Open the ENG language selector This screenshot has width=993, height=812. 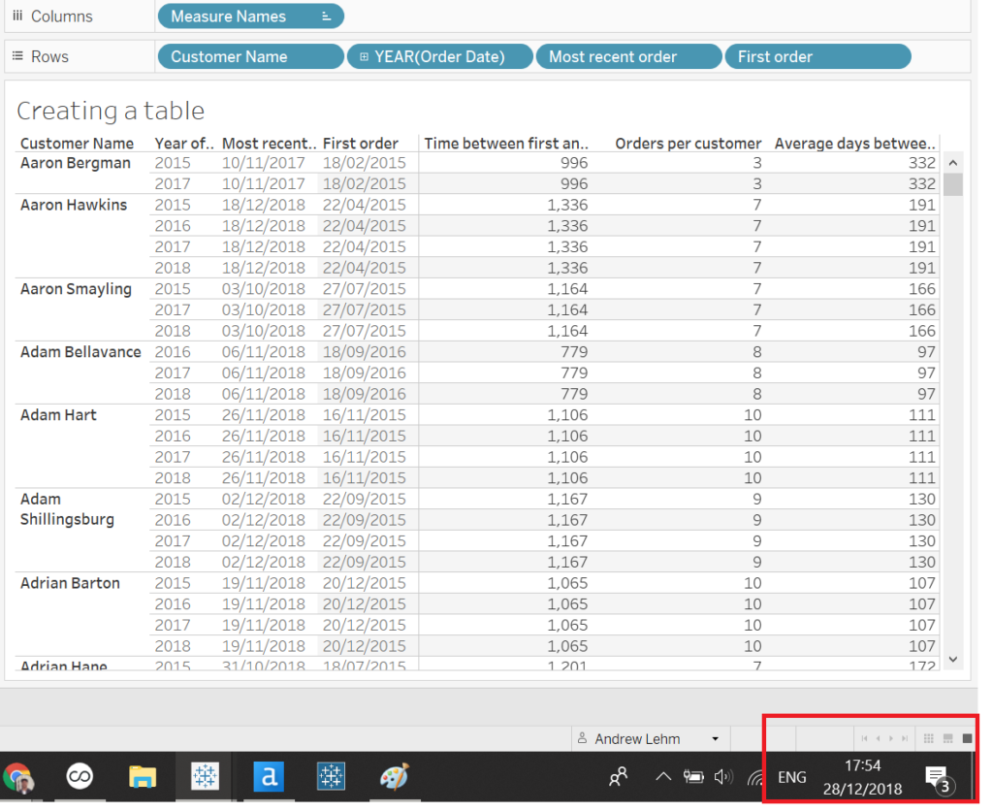(x=792, y=776)
